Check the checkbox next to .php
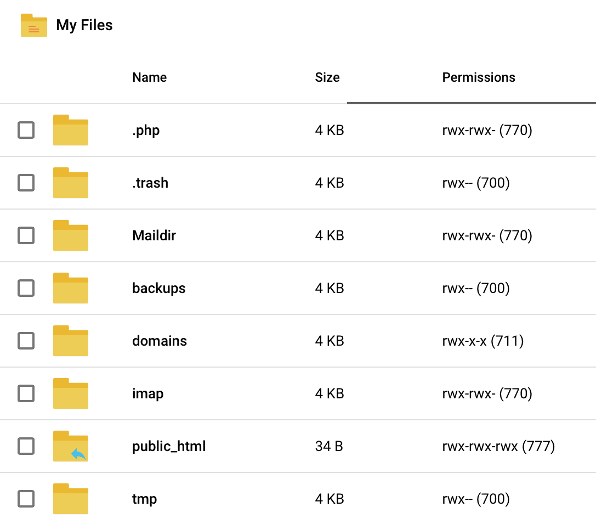 [26, 130]
